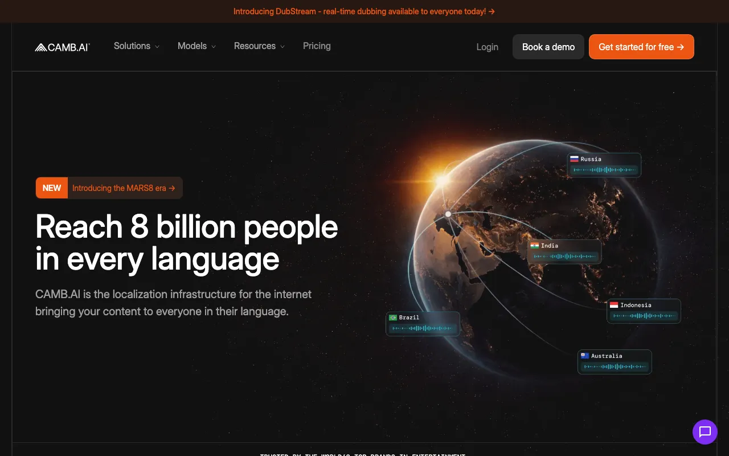Image resolution: width=729 pixels, height=456 pixels.
Task: Expand the Resources dropdown menu
Action: click(260, 46)
